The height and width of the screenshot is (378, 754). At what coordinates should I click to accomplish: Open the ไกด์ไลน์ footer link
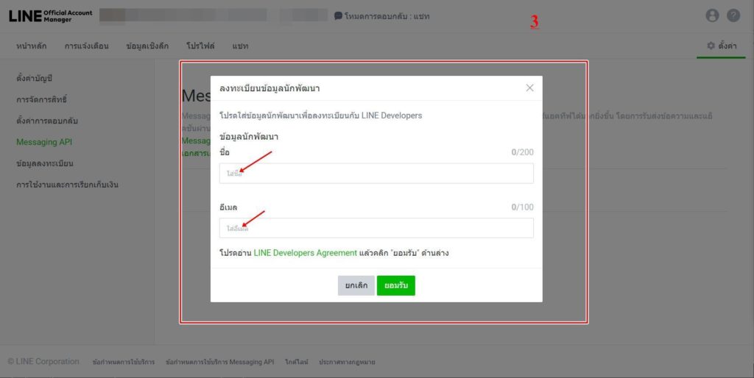tap(296, 362)
